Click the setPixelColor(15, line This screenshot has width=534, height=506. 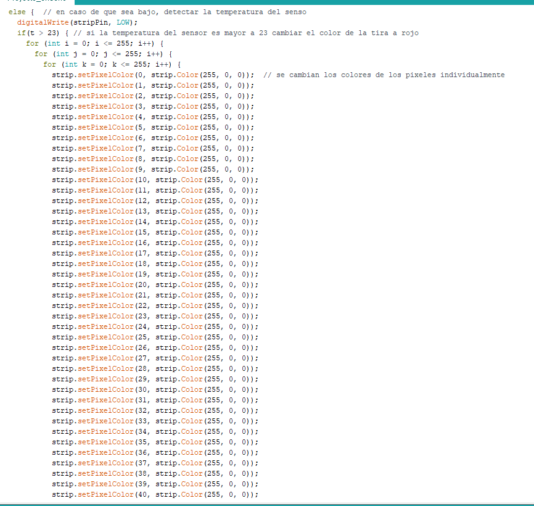(x=155, y=233)
